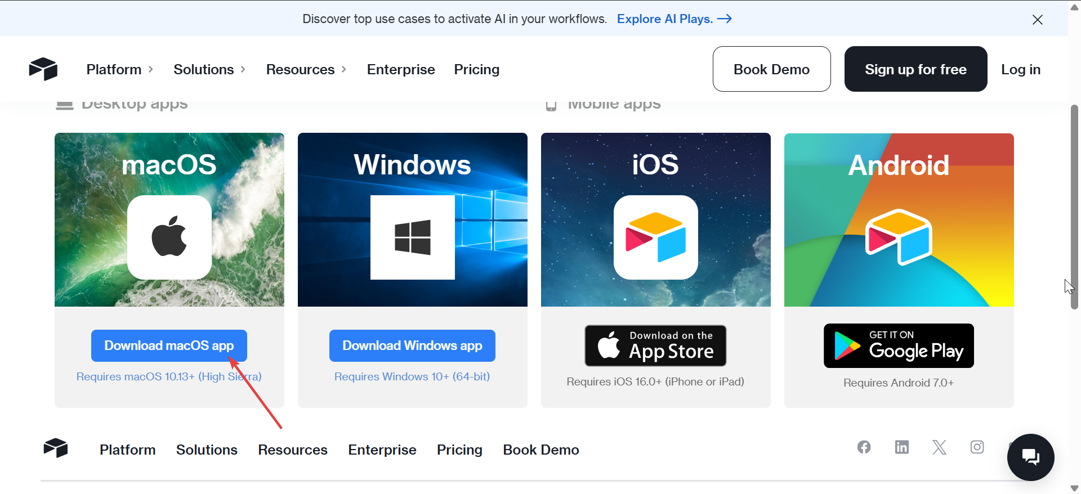Viewport: 1081px width, 494px height.
Task: Click the scrollbar up arrow
Action: 1074,7
